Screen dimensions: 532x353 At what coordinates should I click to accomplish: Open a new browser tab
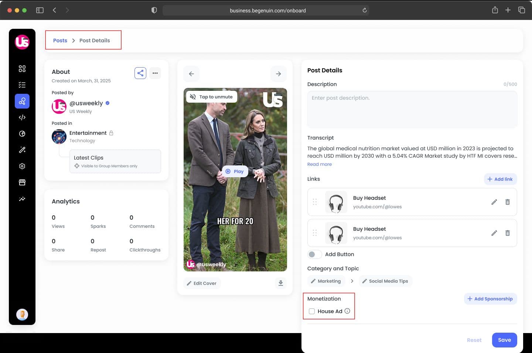(508, 10)
